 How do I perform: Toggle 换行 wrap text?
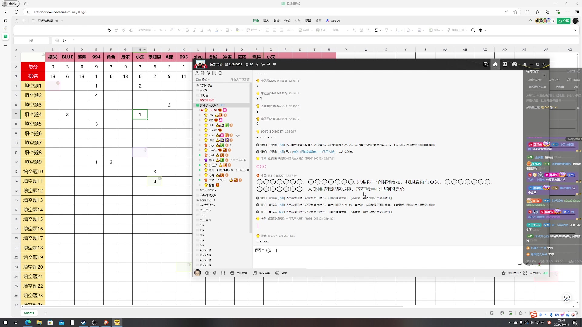(x=322, y=30)
